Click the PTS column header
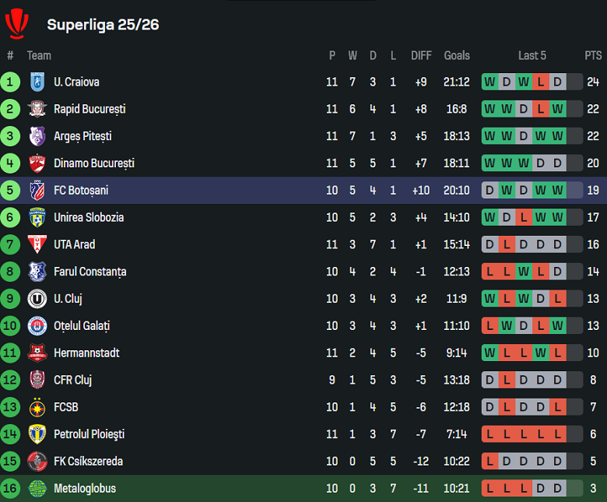Screen dimensions: 607x502 (593, 55)
